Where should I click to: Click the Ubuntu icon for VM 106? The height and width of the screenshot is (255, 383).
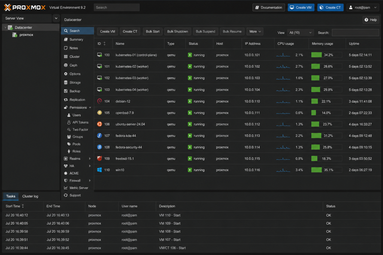[99, 124]
